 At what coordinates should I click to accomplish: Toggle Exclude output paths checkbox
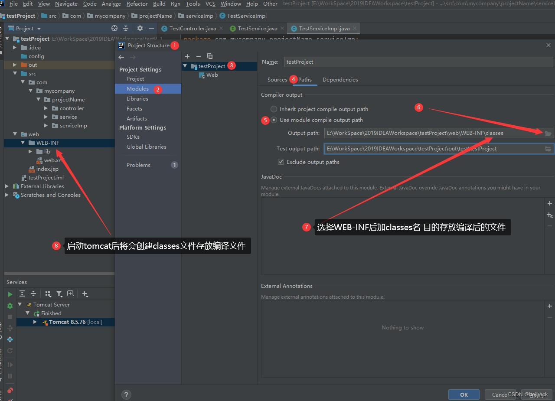click(281, 162)
